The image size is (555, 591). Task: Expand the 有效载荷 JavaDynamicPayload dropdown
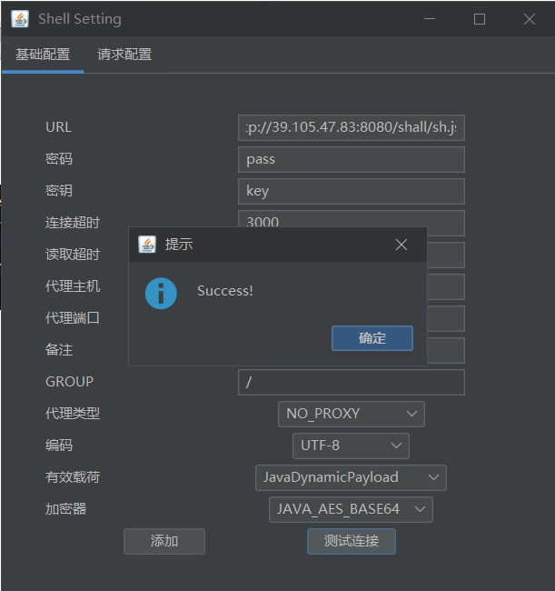(351, 477)
